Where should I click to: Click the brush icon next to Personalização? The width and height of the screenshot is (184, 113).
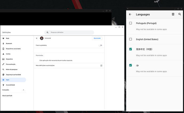click(x=3, y=64)
